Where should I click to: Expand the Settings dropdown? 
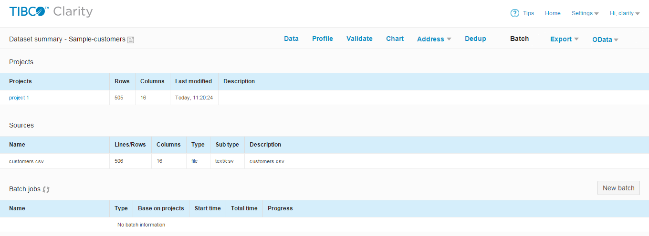(585, 13)
